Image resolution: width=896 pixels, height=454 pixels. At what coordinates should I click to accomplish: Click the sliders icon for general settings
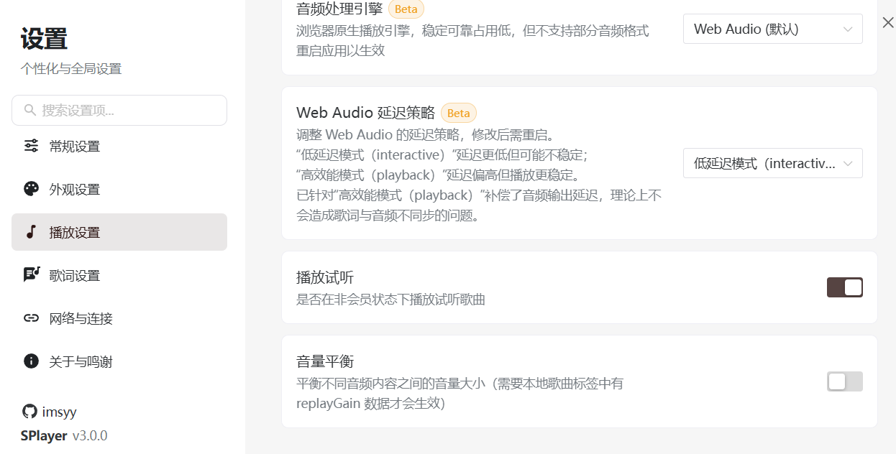(31, 147)
